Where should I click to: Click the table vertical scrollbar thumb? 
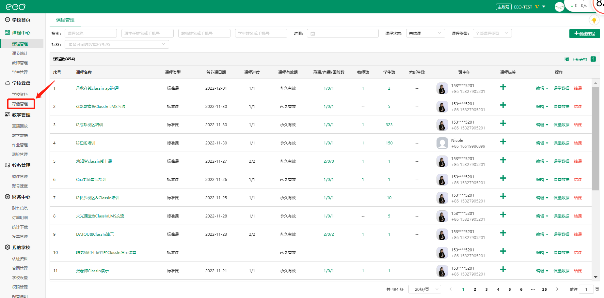tap(596, 139)
